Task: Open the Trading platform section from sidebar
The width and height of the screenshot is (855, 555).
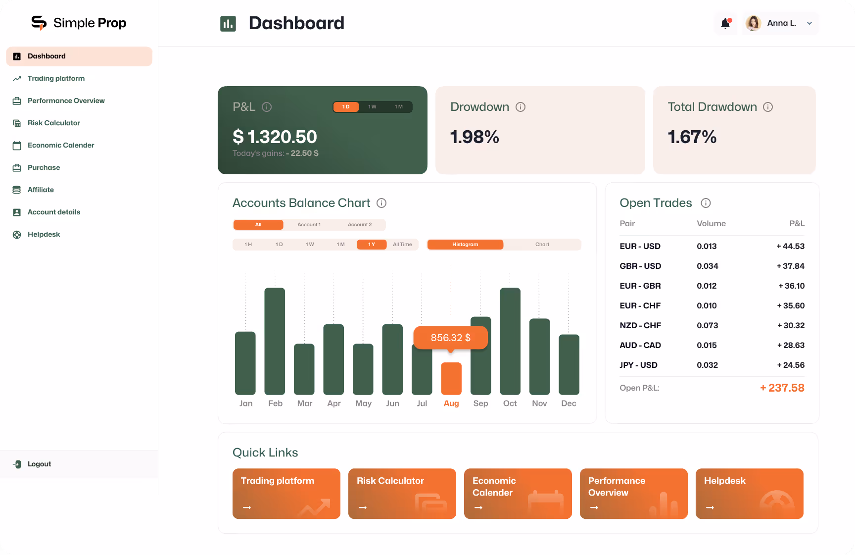Action: pyautogui.click(x=55, y=78)
